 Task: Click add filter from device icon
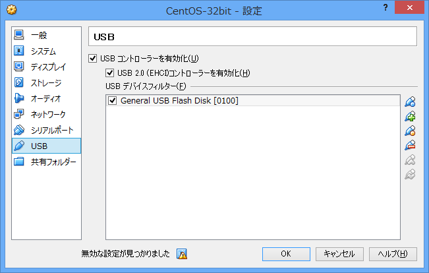coord(410,116)
